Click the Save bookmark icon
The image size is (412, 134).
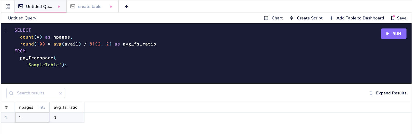pyautogui.click(x=393, y=18)
